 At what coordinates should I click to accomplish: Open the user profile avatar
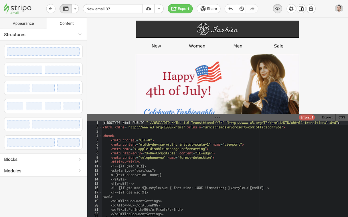pos(339,9)
